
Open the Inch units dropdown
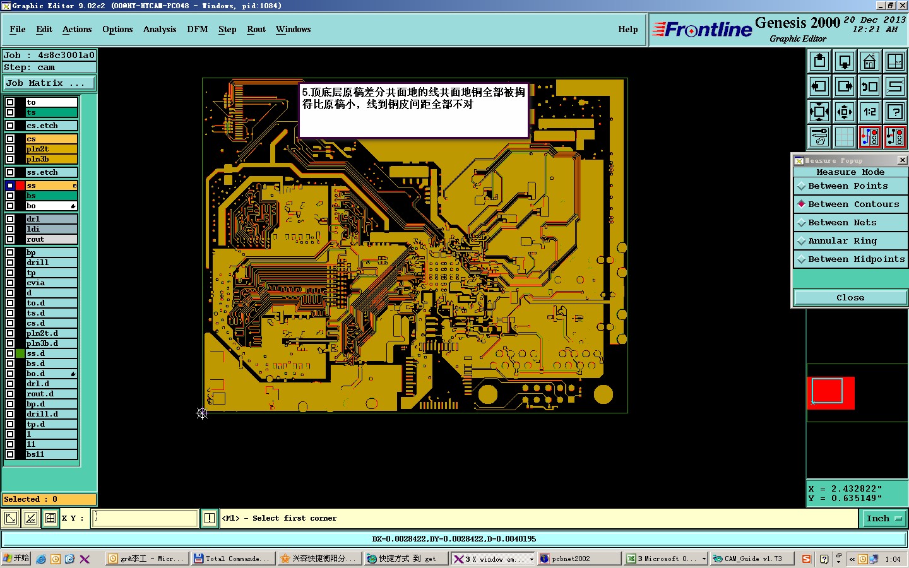884,519
